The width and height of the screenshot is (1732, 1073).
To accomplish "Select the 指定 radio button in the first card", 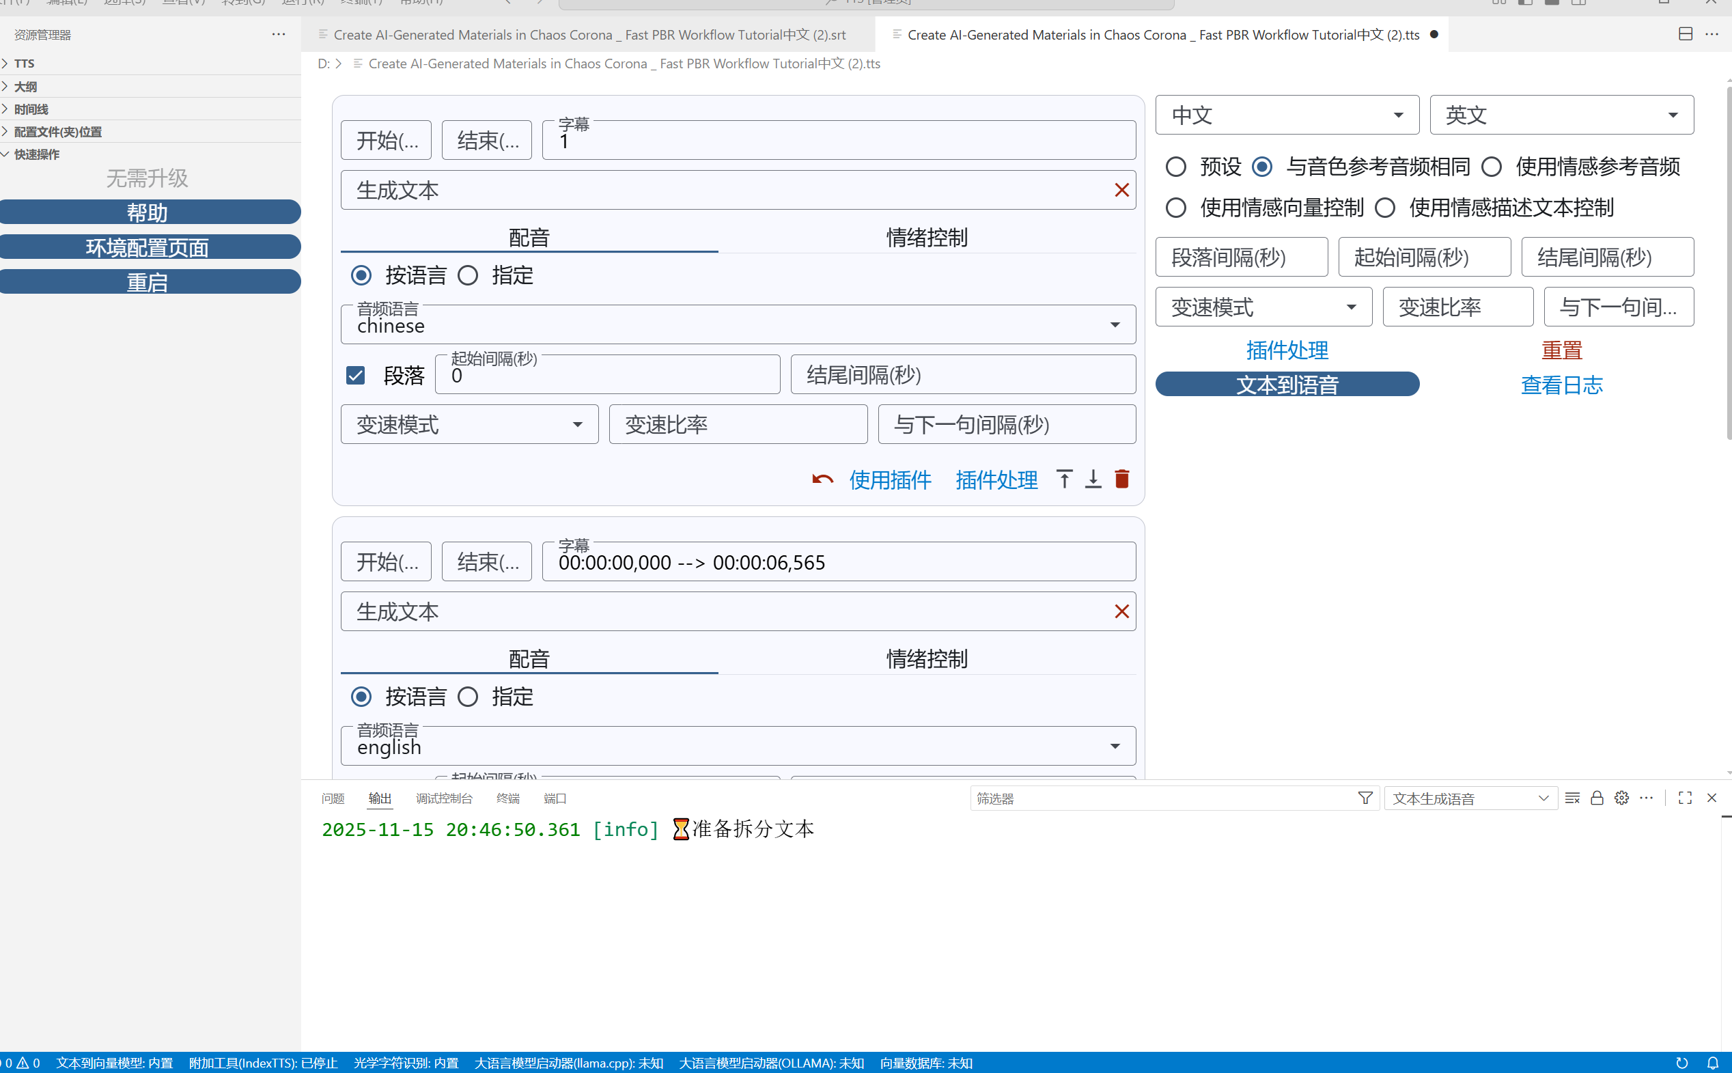I will [x=468, y=275].
